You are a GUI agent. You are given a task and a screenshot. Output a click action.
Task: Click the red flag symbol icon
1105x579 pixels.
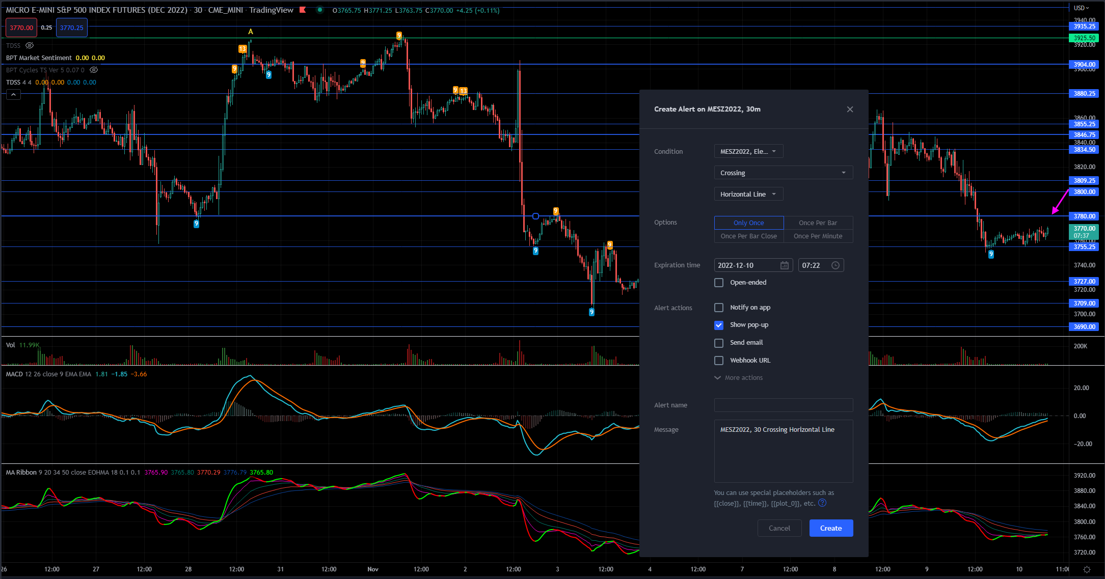tap(303, 10)
